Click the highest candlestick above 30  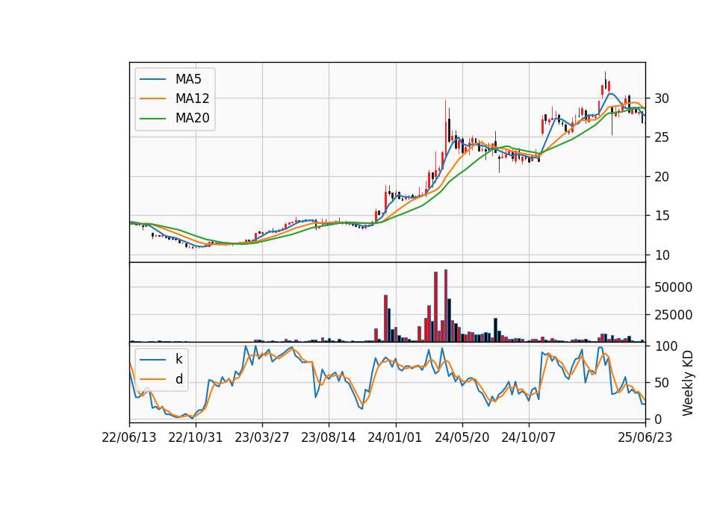pos(606,81)
